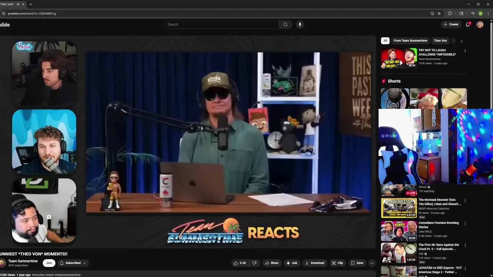This screenshot has width=493, height=277.
Task: Open Chrome profile 'A' avatar
Action: coord(481,13)
